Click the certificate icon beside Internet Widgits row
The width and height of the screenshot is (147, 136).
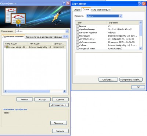click(6, 47)
